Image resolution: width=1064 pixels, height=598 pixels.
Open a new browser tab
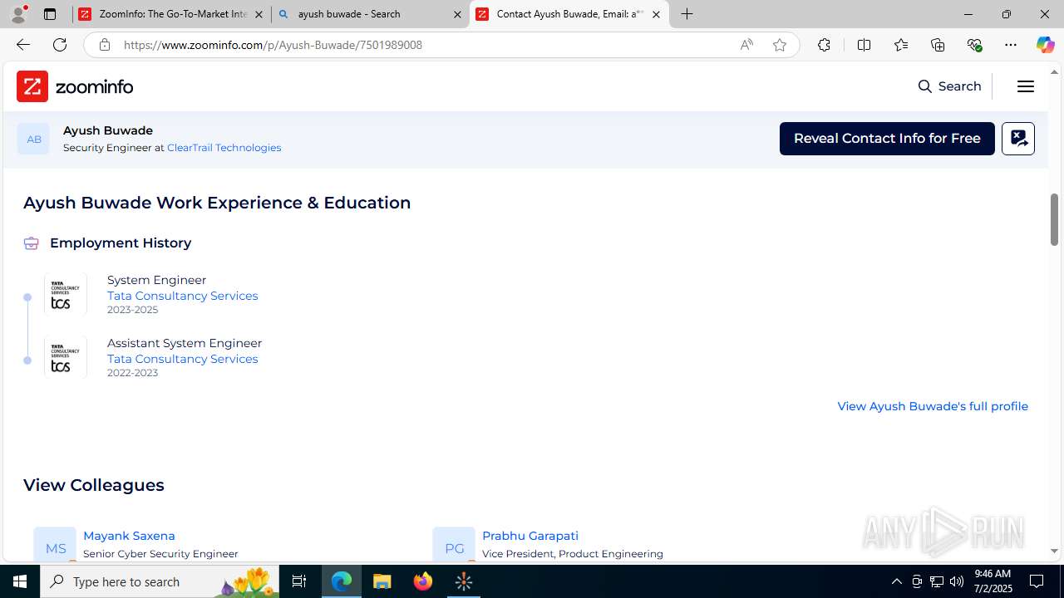pyautogui.click(x=687, y=14)
